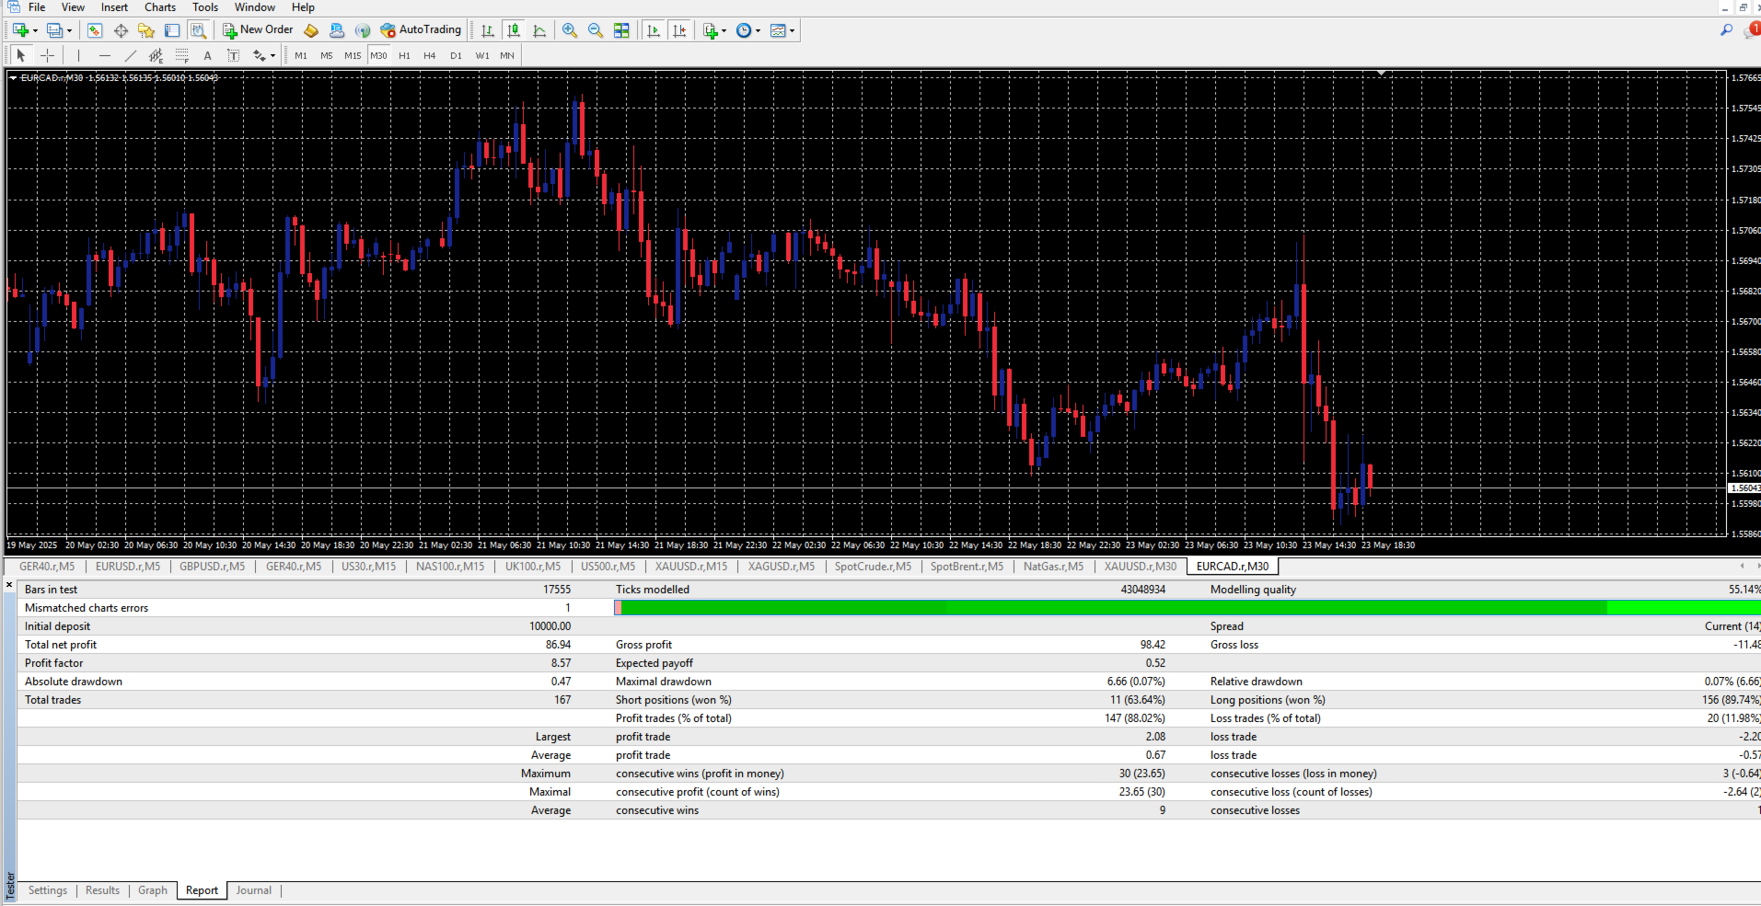Select the Fibonacci retracement tool
This screenshot has width=1761, height=906.
coord(182,56)
